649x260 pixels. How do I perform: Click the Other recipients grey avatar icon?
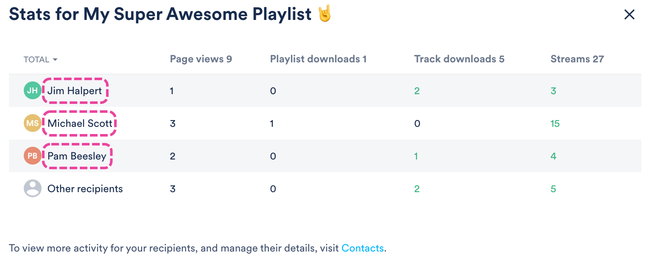click(x=32, y=189)
